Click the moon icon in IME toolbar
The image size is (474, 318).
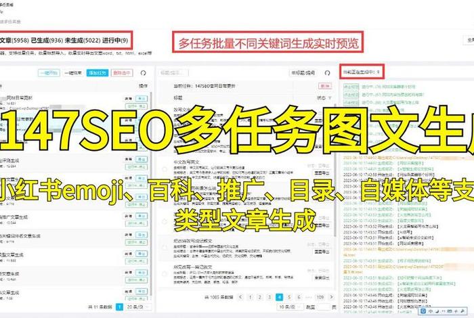[437, 311]
